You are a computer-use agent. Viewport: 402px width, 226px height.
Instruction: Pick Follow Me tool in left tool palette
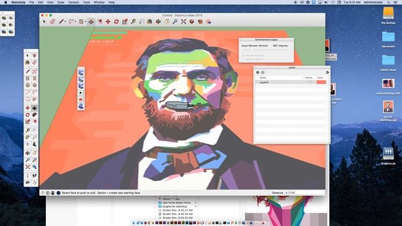[x=35, y=115]
